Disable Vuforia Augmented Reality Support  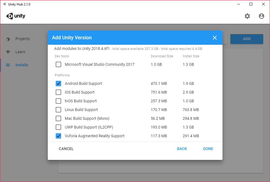(x=58, y=136)
